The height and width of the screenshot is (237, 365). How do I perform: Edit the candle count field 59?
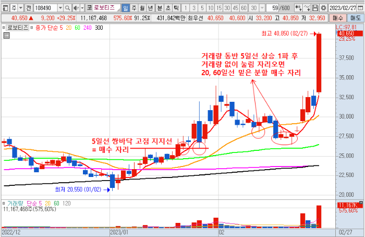tap(273, 8)
